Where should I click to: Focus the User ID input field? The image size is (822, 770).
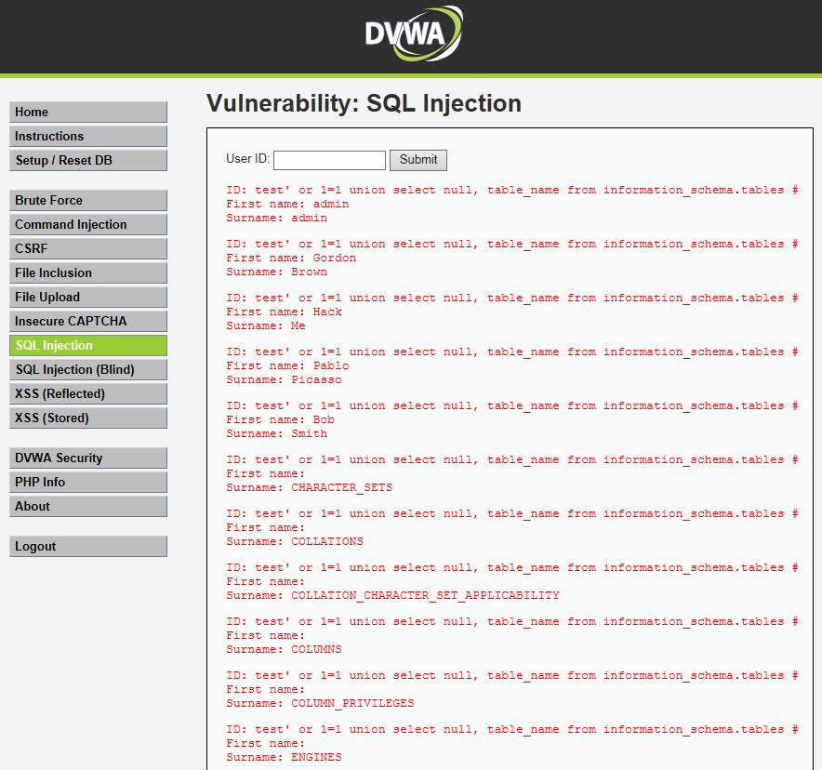click(329, 160)
